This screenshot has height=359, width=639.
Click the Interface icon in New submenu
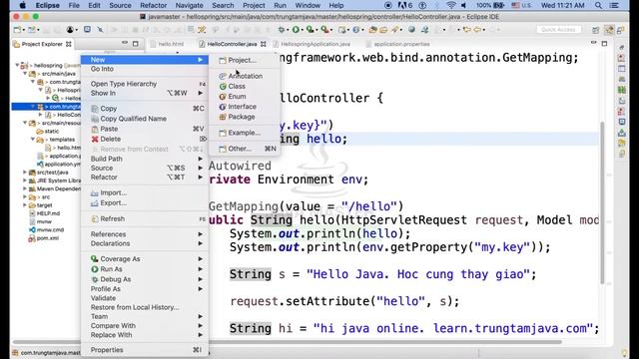pos(223,107)
